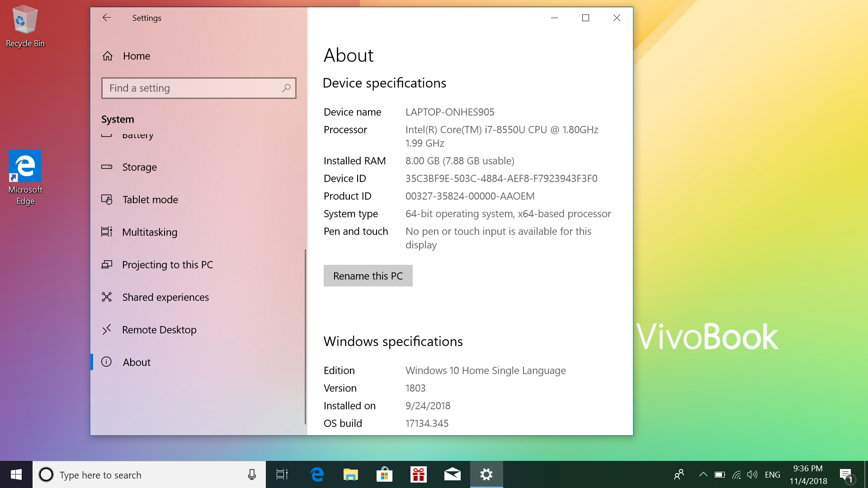The image size is (868, 488).
Task: Select the About page in sidebar
Action: point(199,362)
